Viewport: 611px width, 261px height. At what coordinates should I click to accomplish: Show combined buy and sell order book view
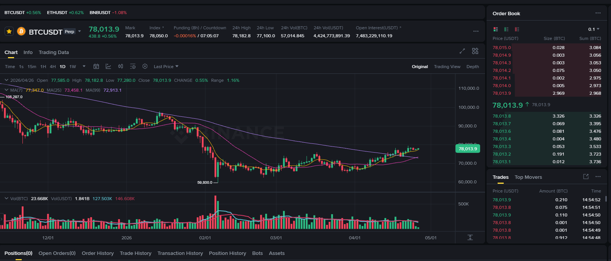[495, 29]
